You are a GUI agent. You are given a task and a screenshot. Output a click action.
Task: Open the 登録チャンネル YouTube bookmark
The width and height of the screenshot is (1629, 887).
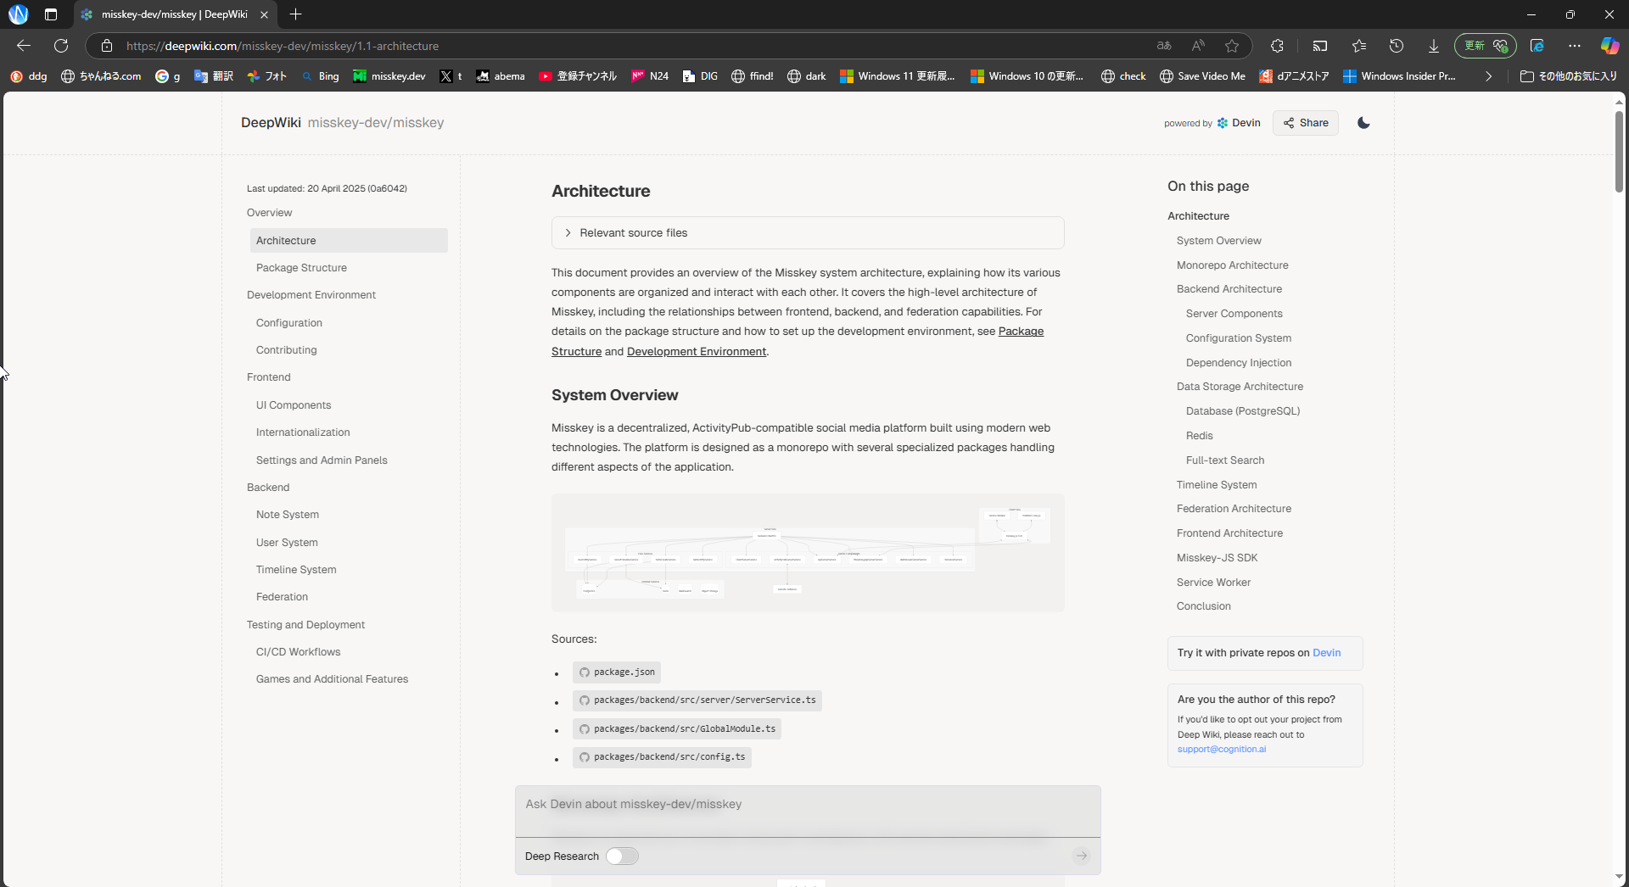point(578,76)
